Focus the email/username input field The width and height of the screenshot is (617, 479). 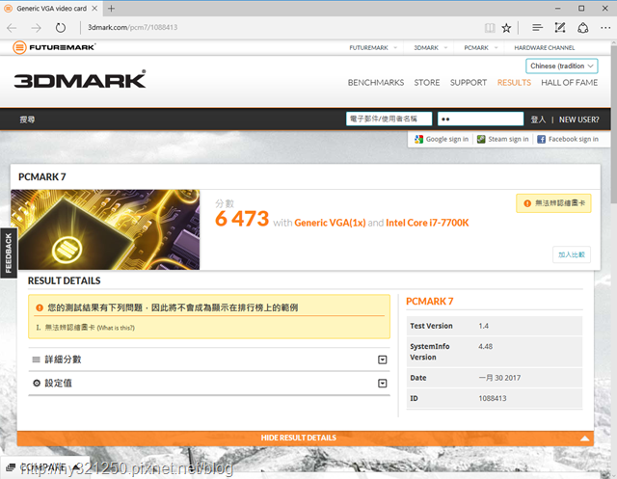click(x=389, y=119)
